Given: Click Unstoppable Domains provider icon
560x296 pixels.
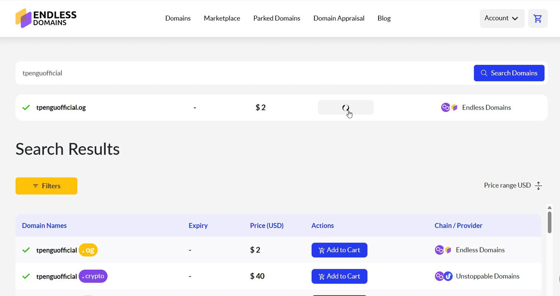Looking at the screenshot, I should (x=448, y=276).
